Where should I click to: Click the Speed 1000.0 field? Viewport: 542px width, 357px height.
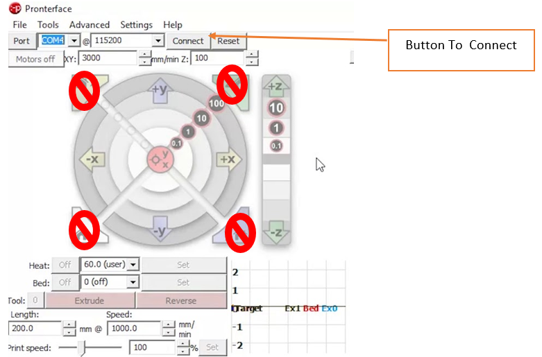[135, 329]
